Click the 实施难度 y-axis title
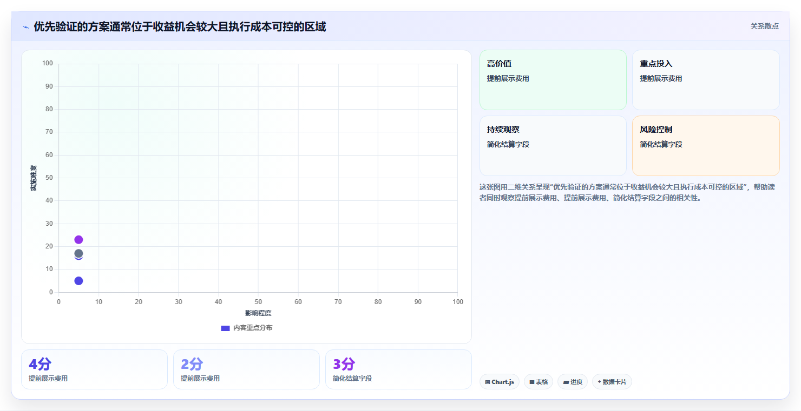Viewport: 801px width, 411px height. 34,178
